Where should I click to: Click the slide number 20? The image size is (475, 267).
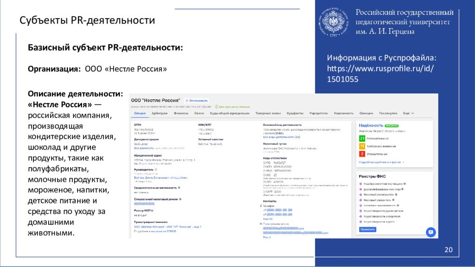[449, 250]
